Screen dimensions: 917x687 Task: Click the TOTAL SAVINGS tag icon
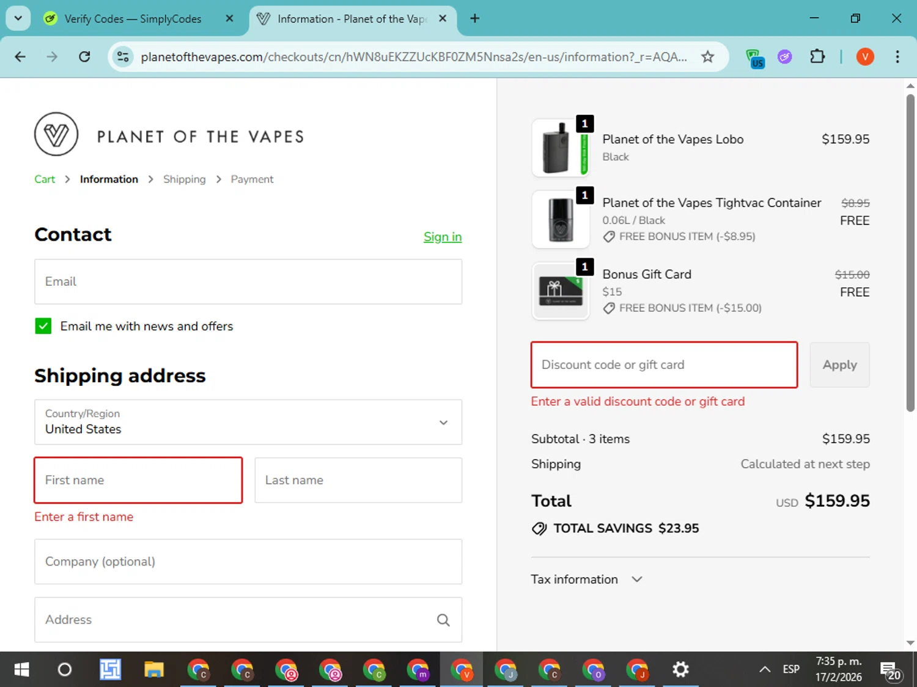click(x=539, y=528)
